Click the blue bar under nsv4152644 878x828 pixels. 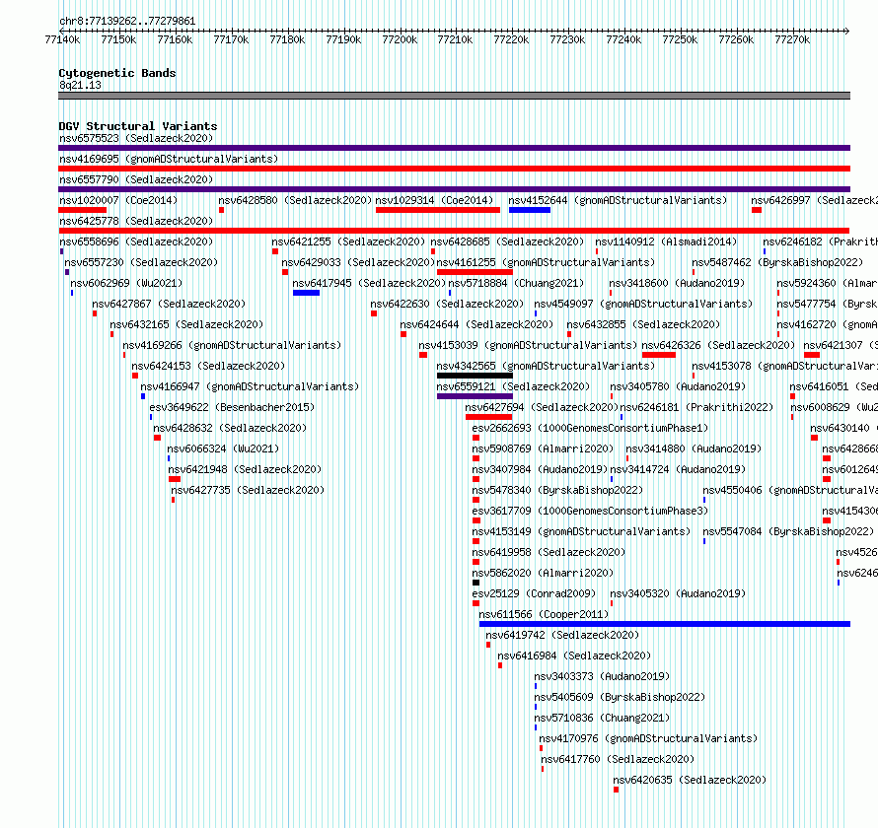pyautogui.click(x=530, y=210)
